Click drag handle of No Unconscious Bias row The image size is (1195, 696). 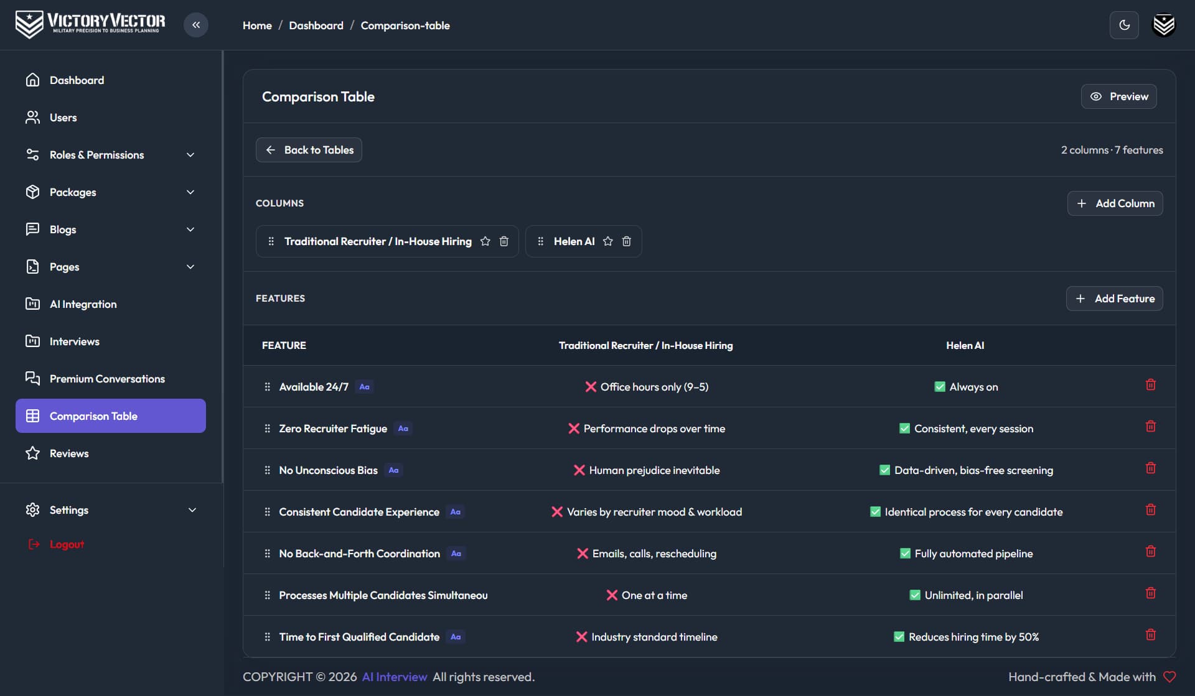(x=267, y=470)
